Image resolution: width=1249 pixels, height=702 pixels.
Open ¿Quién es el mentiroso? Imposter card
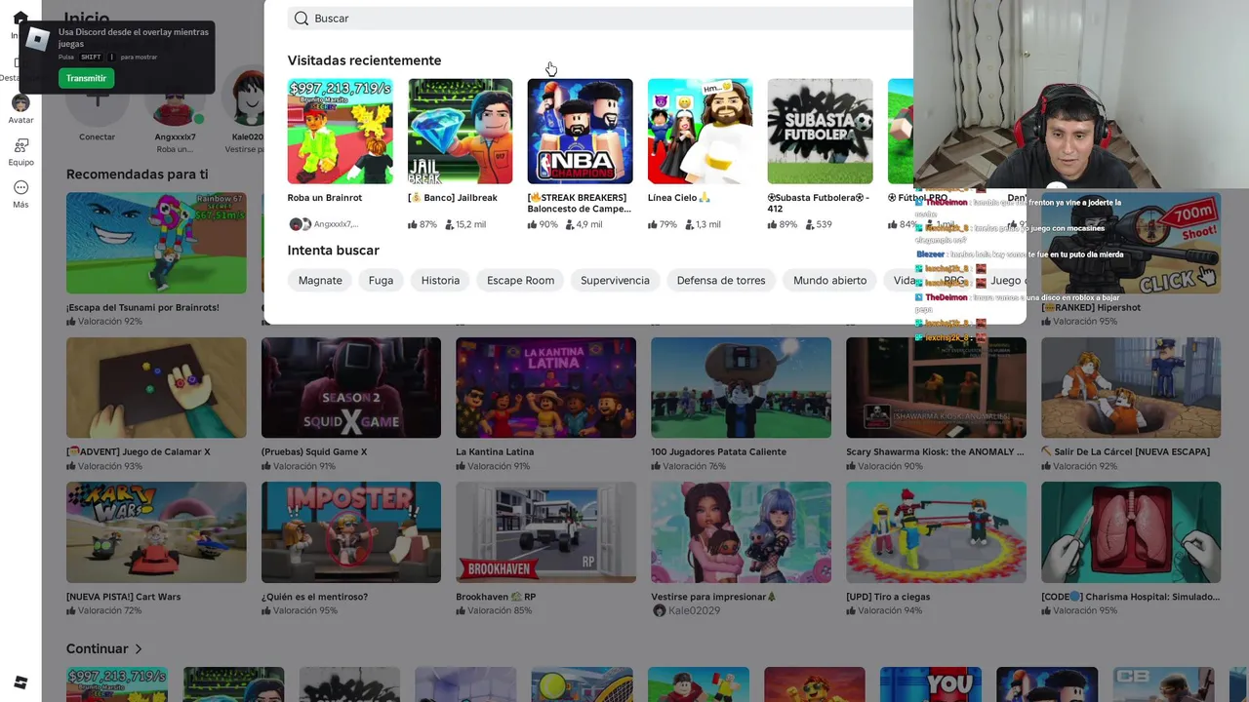351,532
